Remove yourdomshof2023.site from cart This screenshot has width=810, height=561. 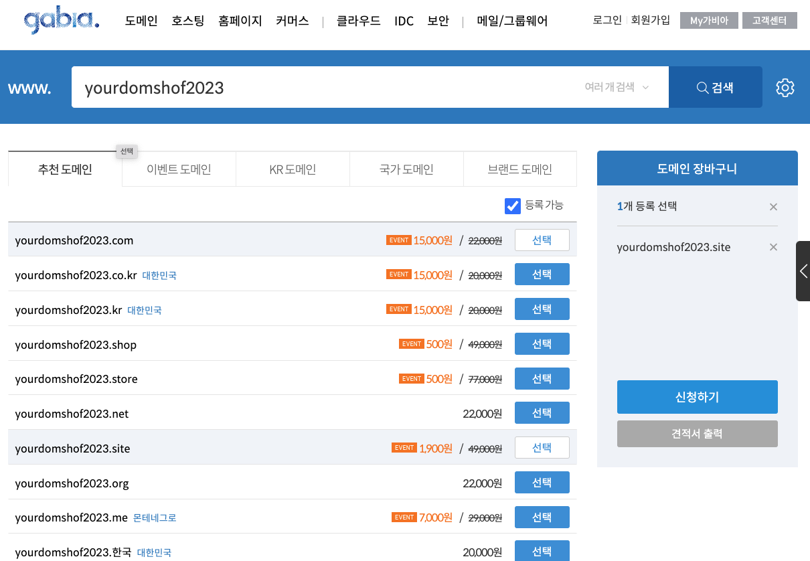click(x=773, y=248)
